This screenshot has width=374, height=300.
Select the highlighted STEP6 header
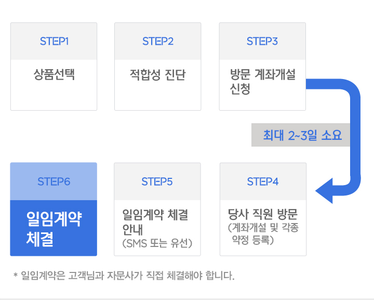pyautogui.click(x=54, y=181)
